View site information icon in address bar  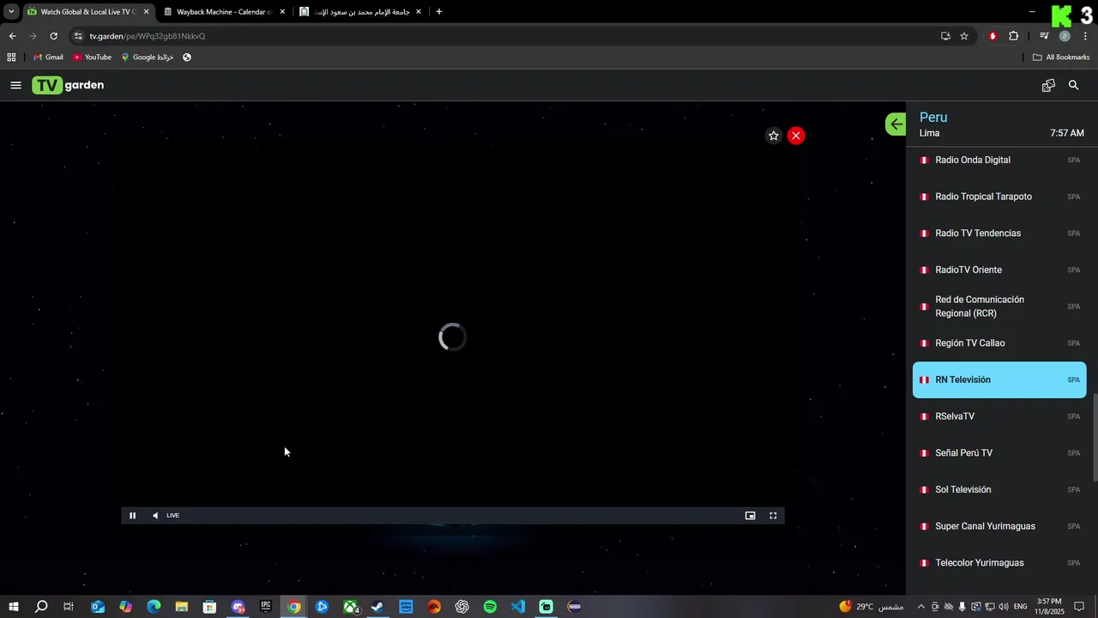[78, 36]
